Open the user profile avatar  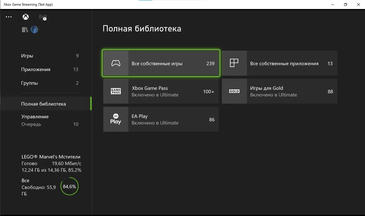click(x=34, y=30)
